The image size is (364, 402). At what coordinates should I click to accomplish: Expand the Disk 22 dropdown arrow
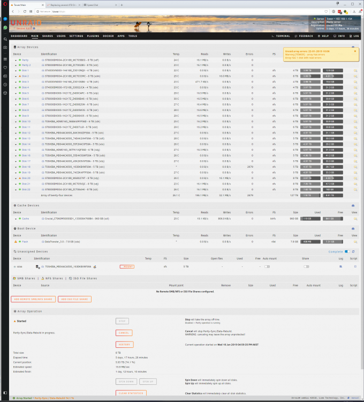(x=16, y=190)
